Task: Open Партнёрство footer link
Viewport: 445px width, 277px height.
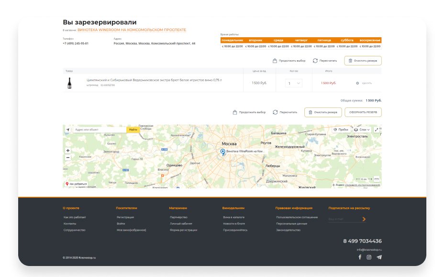Action: pos(178,217)
